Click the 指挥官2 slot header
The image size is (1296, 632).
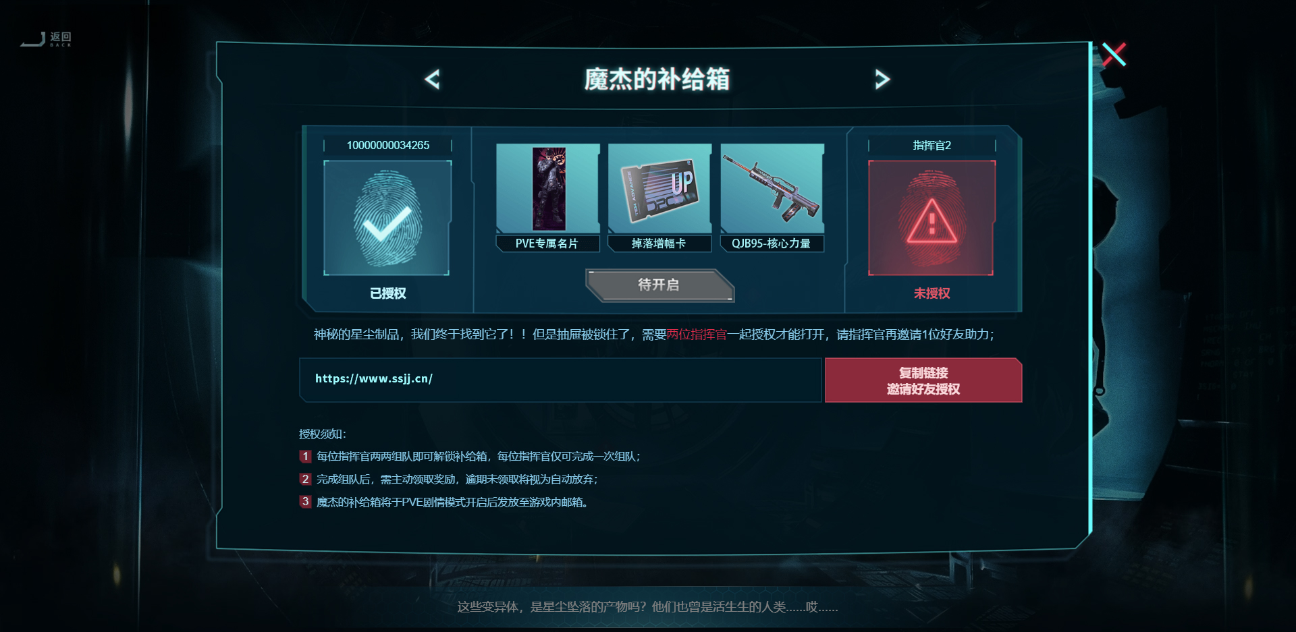932,145
